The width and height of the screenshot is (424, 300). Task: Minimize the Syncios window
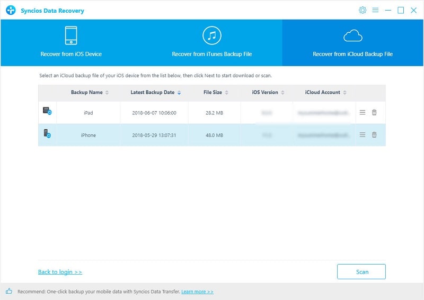coord(388,10)
